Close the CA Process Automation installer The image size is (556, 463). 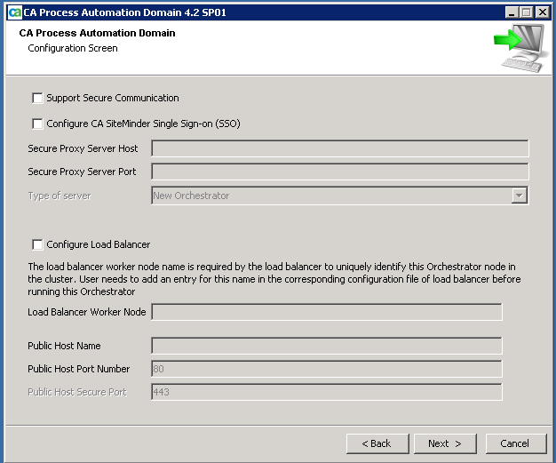pos(543,12)
